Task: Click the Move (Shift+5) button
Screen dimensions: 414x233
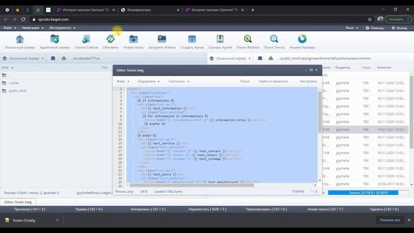Action: click(207, 209)
